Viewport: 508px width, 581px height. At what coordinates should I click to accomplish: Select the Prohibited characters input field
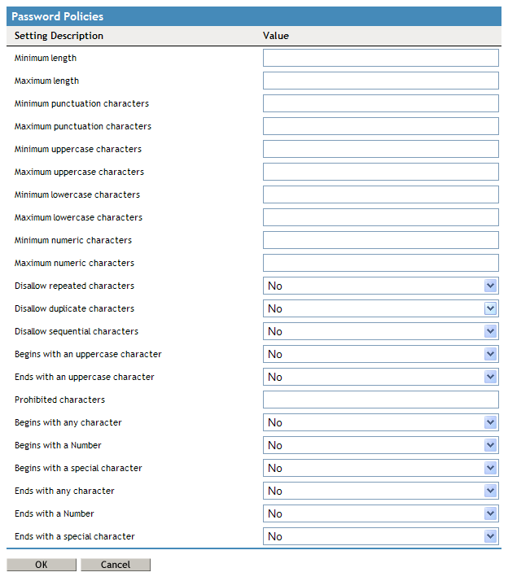(380, 400)
